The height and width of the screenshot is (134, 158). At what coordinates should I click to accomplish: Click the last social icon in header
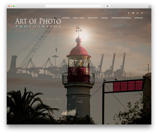click(x=142, y=13)
